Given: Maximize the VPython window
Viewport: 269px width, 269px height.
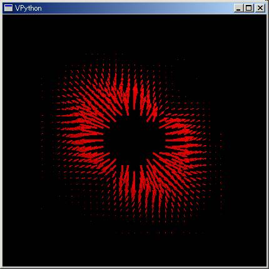Looking at the screenshot, I should [x=248, y=8].
